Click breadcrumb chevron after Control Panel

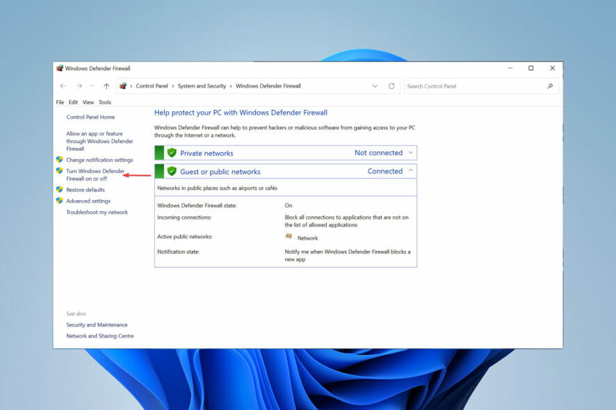coord(172,86)
